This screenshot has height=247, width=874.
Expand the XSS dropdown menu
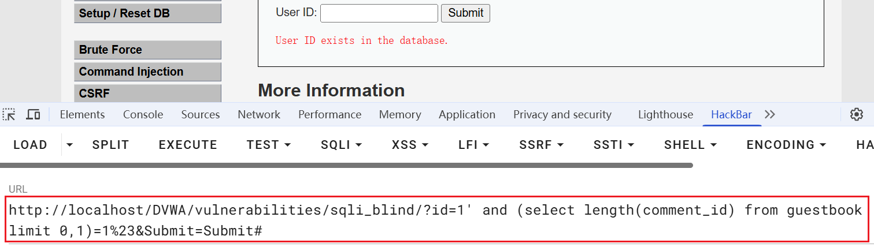(411, 145)
